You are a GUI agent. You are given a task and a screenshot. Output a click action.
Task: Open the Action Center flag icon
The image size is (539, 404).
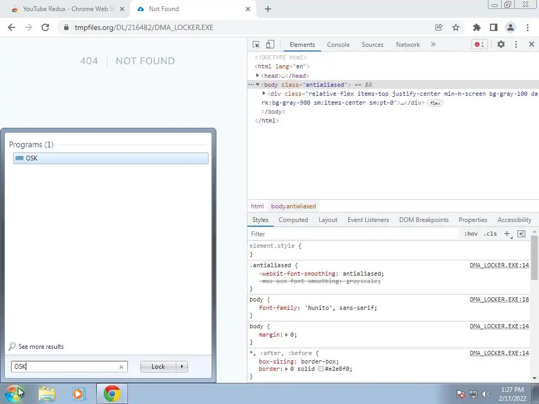460,394
